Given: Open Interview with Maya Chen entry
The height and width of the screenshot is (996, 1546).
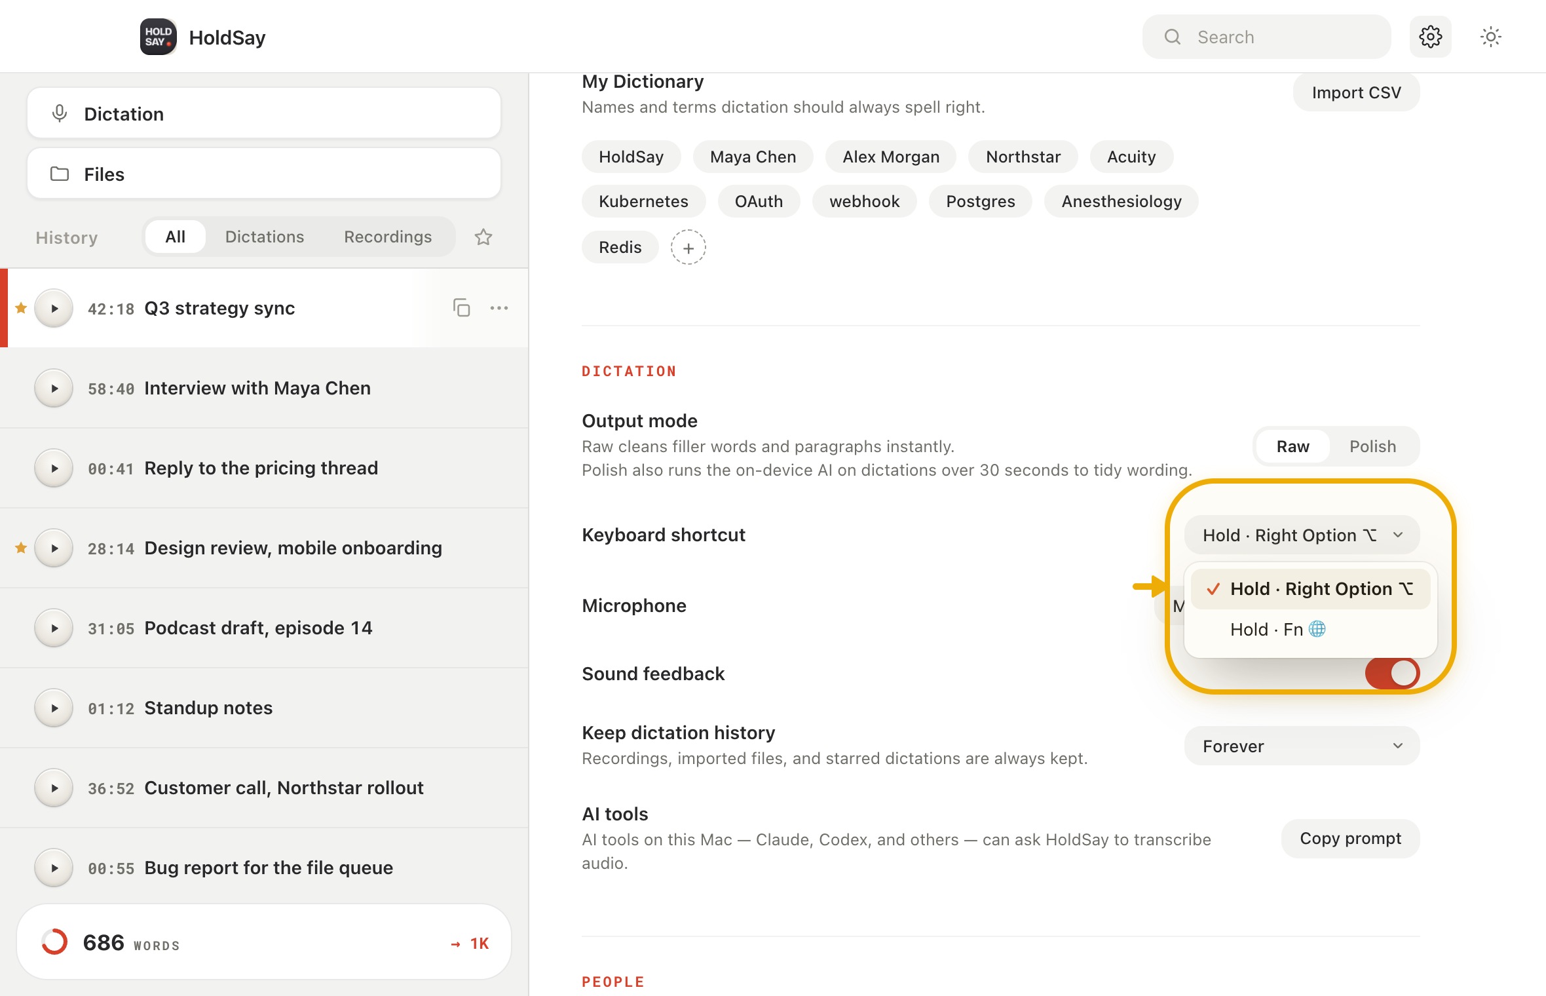Looking at the screenshot, I should [x=264, y=388].
